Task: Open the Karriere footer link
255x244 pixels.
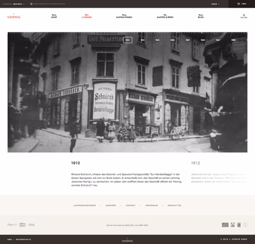Action: 111,206
